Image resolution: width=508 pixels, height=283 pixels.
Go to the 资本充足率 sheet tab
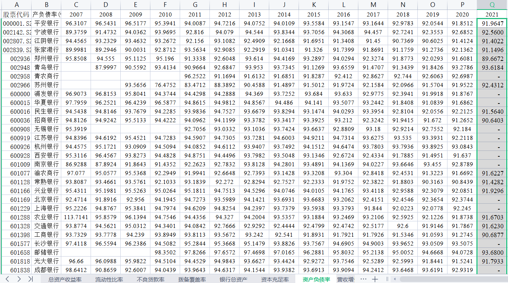275,279
